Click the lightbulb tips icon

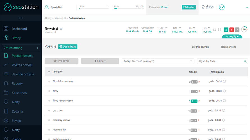(203, 7)
